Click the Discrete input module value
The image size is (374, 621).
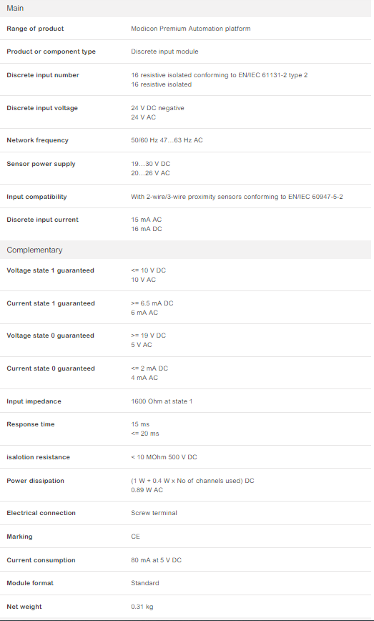pos(164,52)
